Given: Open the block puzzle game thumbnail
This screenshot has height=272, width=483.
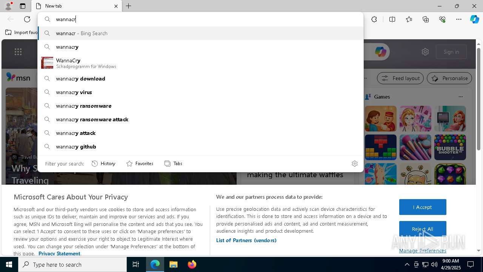Looking at the screenshot, I should coord(381,147).
